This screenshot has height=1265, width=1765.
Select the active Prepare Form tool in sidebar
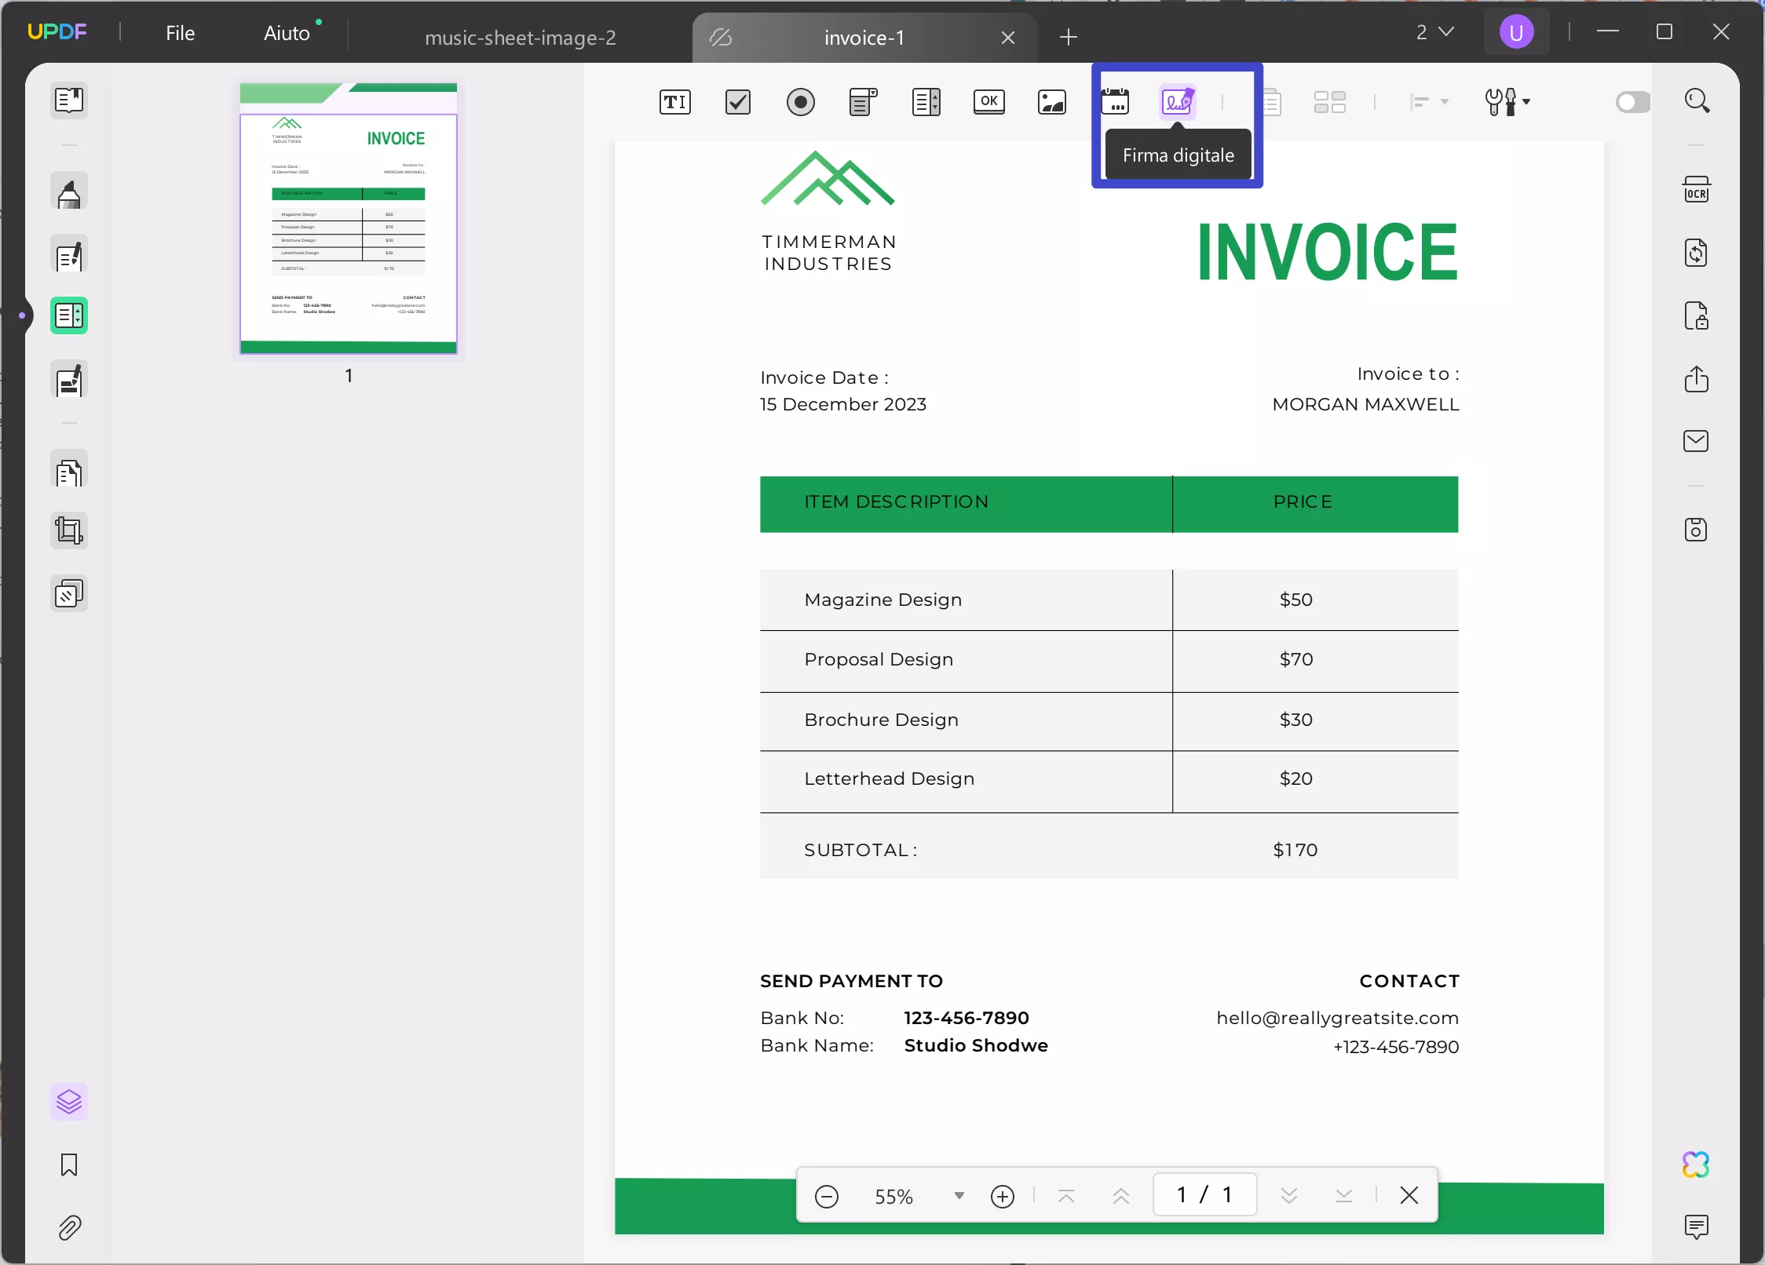click(69, 315)
